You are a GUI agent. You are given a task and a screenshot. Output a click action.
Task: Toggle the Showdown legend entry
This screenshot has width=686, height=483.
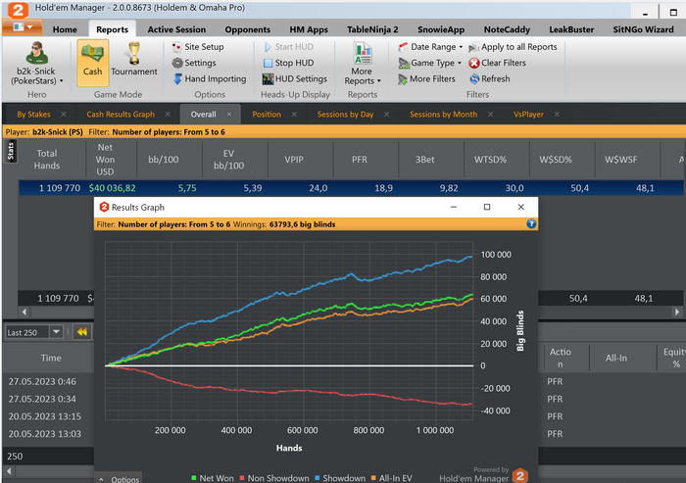coord(340,478)
